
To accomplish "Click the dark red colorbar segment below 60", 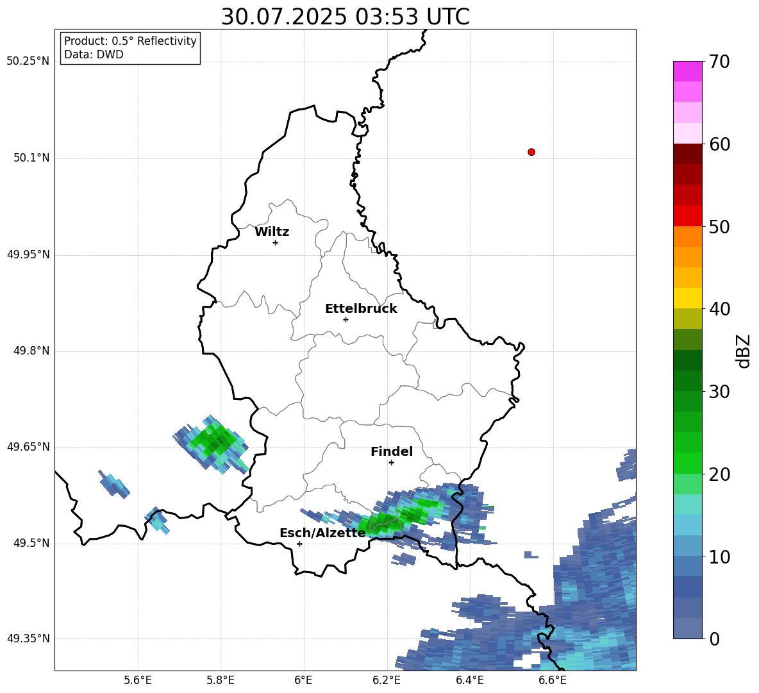I will pyautogui.click(x=687, y=154).
